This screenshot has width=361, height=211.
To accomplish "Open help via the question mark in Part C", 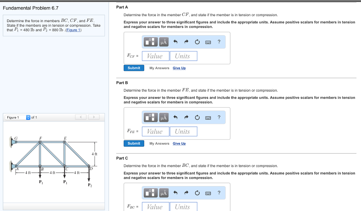I will pyautogui.click(x=219, y=193).
